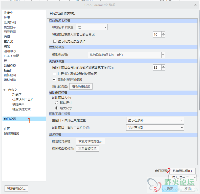The image size is (200, 194).
Task: Select 窗口设置 in the sidebar
Action: (x=24, y=119)
